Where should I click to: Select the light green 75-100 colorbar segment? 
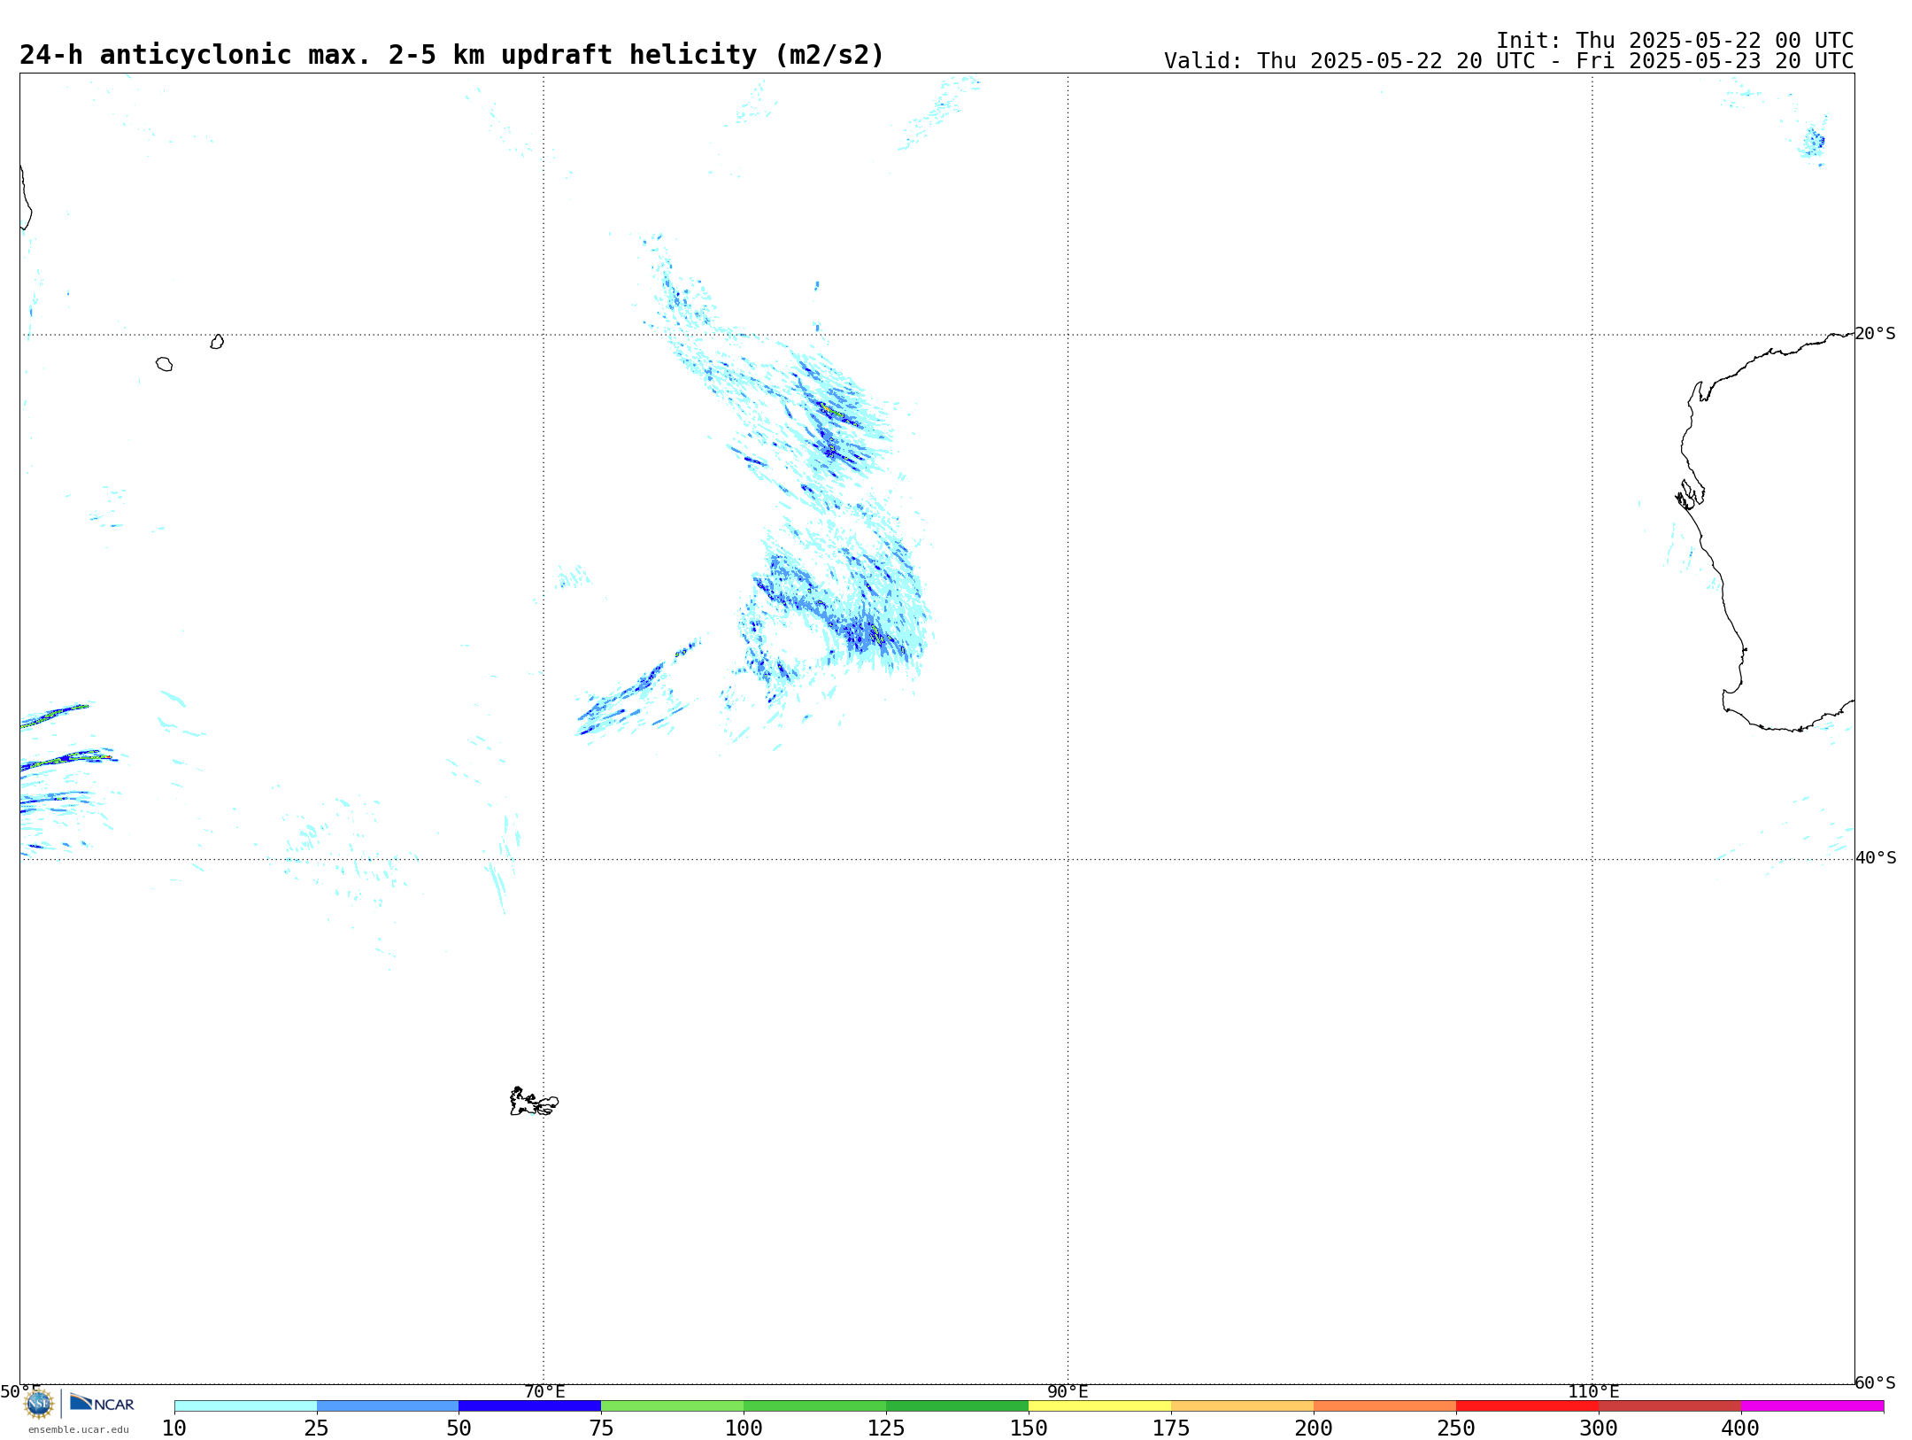click(673, 1406)
